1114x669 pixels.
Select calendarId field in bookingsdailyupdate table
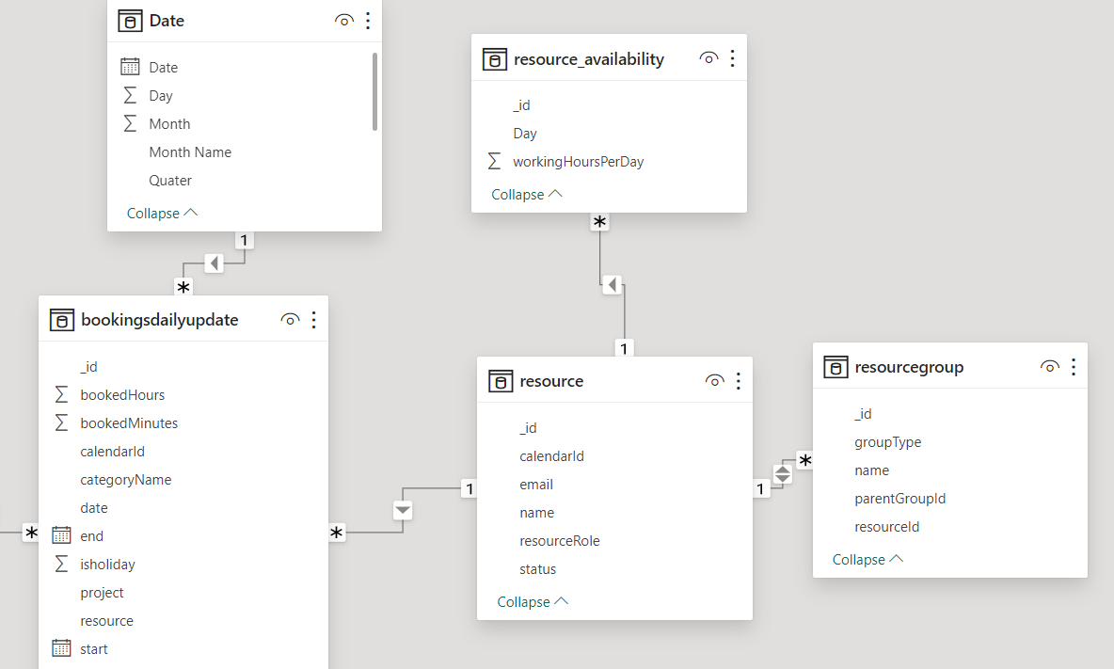click(x=112, y=451)
